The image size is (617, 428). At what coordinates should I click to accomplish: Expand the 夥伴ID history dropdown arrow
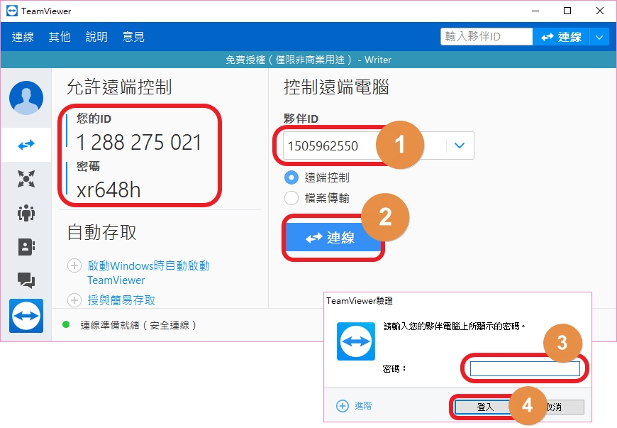pyautogui.click(x=460, y=146)
